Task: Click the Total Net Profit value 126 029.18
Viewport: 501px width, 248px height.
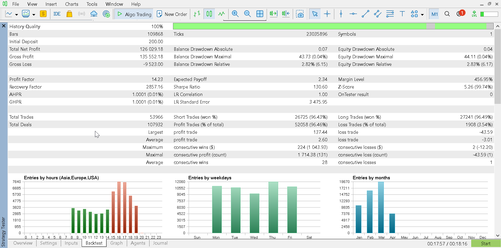Action: tap(151, 49)
